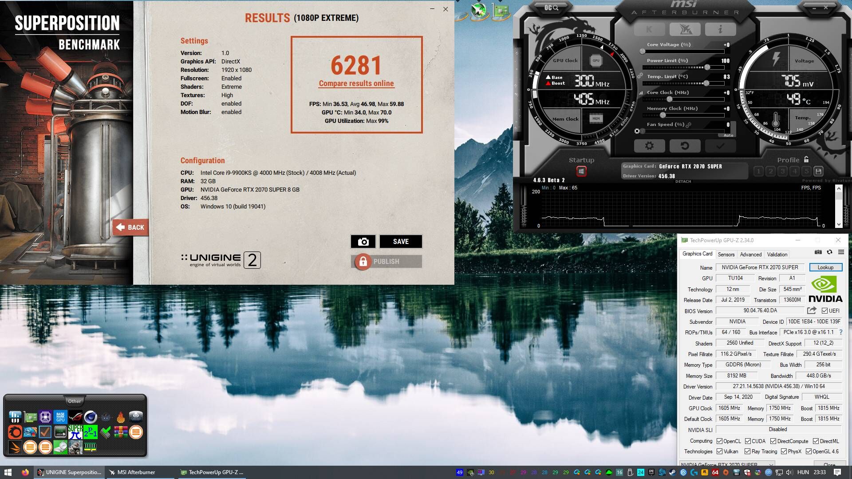Screen dimensions: 852x479
Task: Select Afterburner profile slot 3
Action: tap(783, 171)
